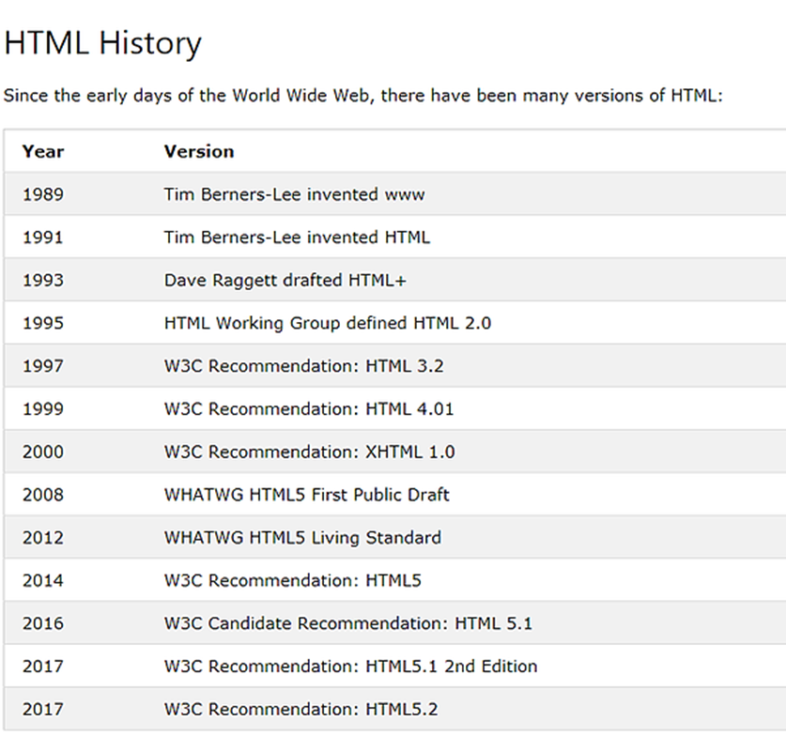Select the 2014 year cell

43,580
